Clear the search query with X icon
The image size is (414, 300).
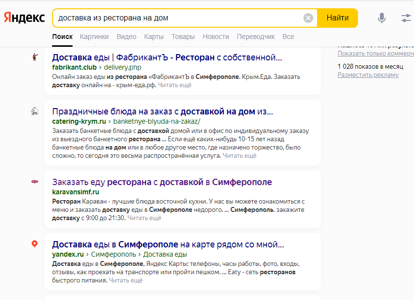point(308,18)
